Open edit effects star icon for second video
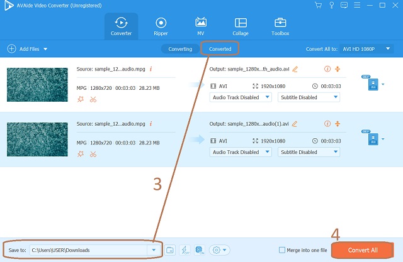Viewport: 403px width, 262px height. pos(81,154)
